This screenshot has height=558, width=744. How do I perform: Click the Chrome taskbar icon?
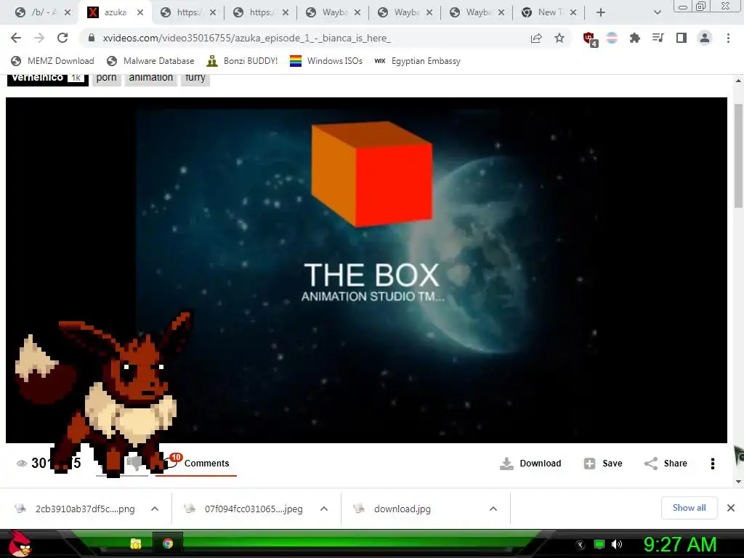tap(168, 543)
